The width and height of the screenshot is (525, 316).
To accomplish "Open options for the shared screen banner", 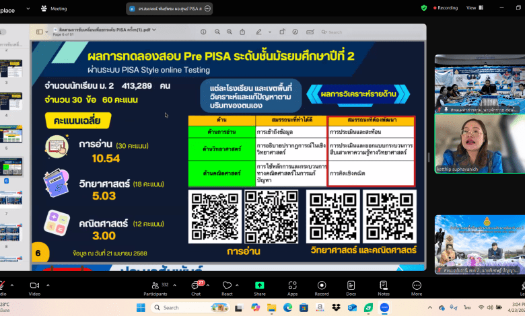I will (x=207, y=8).
